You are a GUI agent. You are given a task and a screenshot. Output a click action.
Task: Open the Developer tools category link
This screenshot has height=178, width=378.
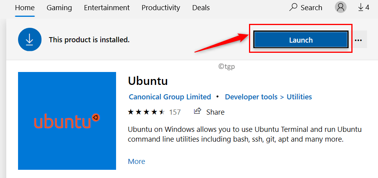click(251, 97)
